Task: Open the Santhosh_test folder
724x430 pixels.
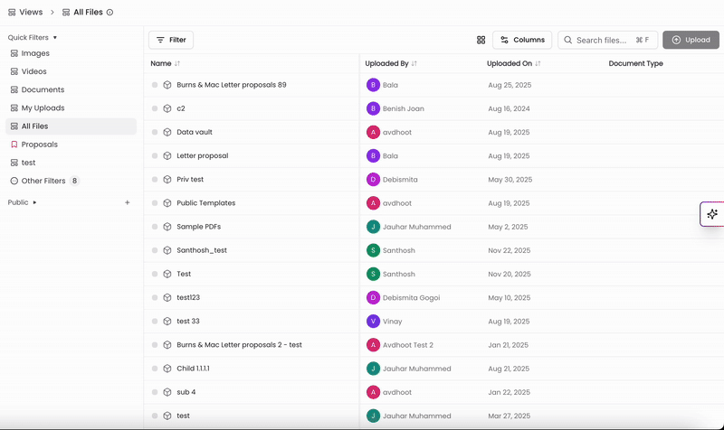Action: point(202,250)
